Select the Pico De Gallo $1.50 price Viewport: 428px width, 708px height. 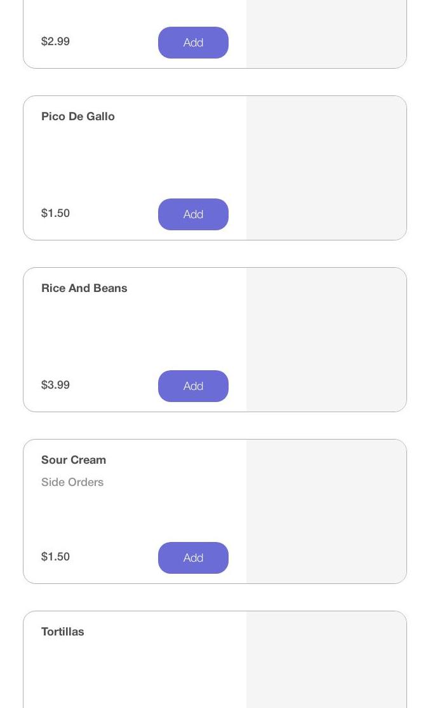click(x=56, y=213)
